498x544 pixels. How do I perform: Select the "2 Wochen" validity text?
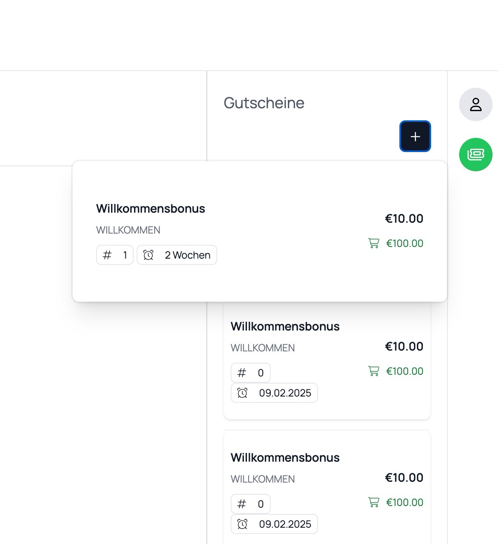(188, 255)
